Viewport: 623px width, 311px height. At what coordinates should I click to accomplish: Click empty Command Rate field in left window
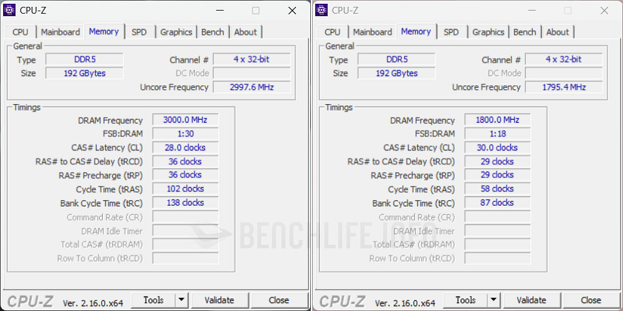click(185, 217)
